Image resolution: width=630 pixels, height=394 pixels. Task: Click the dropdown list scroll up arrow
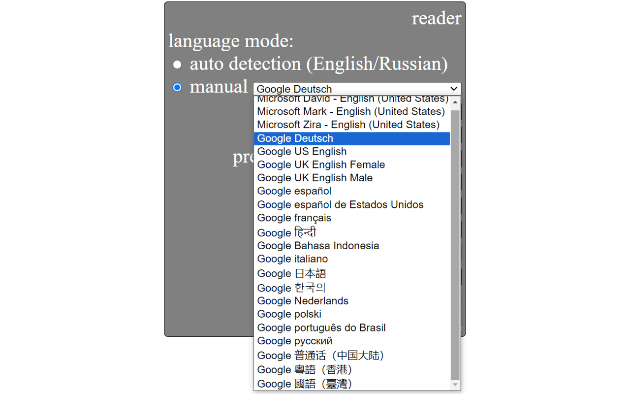(455, 102)
